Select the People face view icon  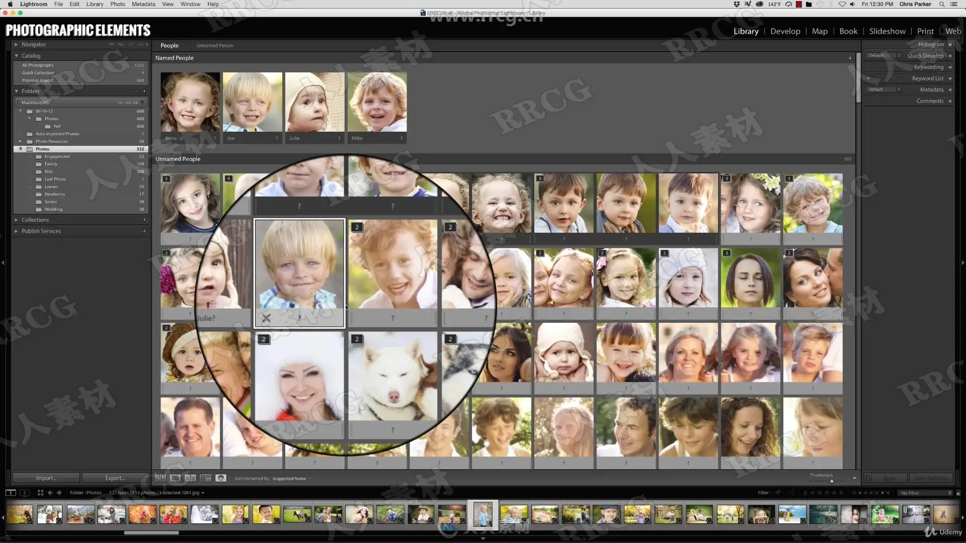[220, 478]
